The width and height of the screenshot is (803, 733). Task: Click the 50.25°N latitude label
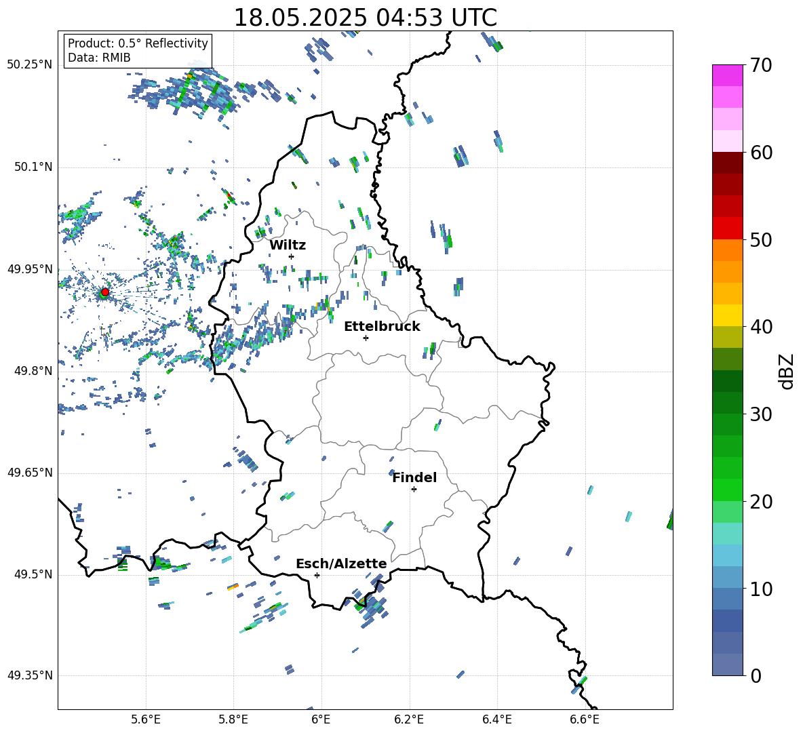(x=30, y=65)
